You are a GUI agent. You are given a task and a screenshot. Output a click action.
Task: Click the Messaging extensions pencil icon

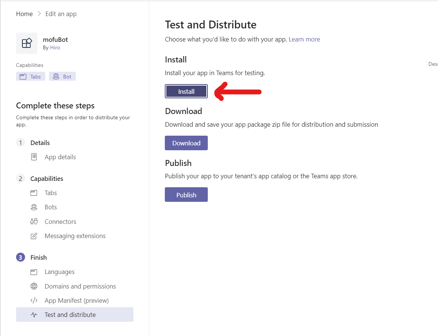click(x=34, y=236)
